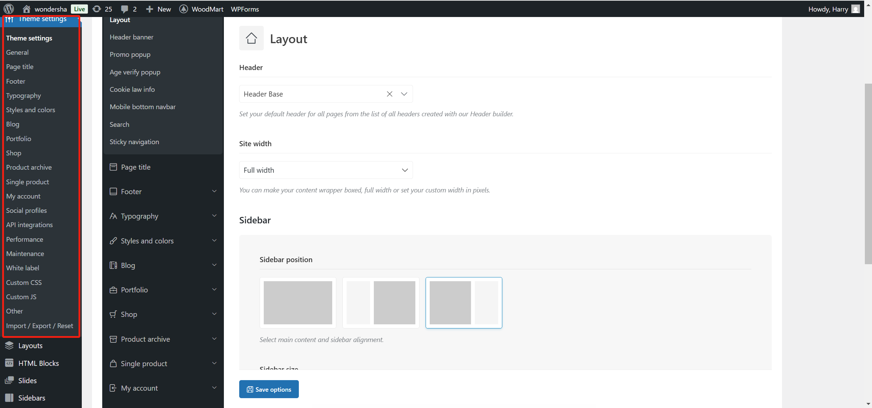Click the Save options button

(269, 389)
